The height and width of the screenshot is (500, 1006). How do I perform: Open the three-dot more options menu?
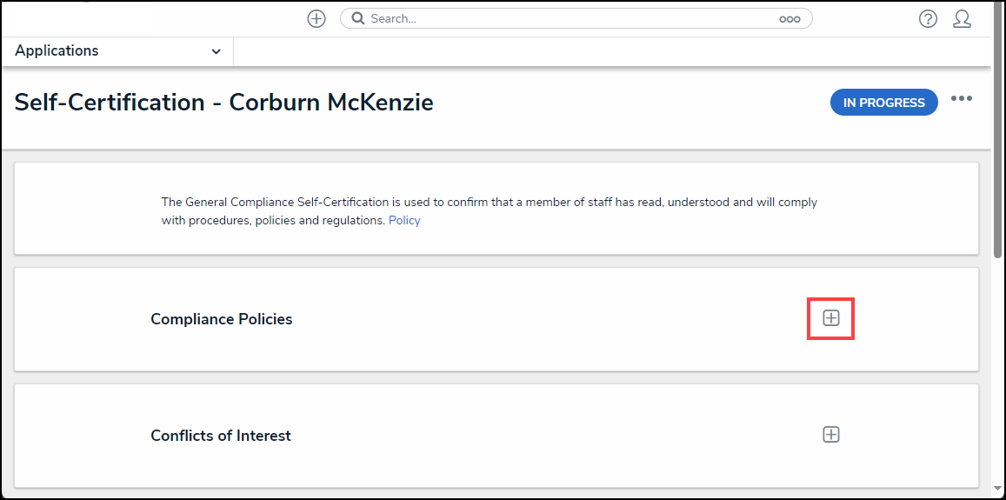coord(961,99)
